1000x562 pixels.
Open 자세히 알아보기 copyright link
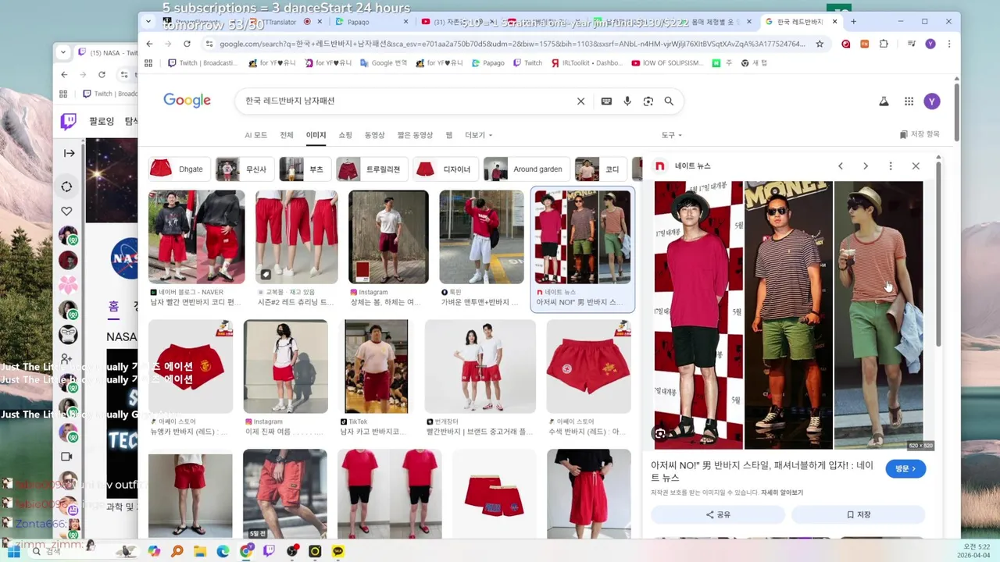point(782,493)
